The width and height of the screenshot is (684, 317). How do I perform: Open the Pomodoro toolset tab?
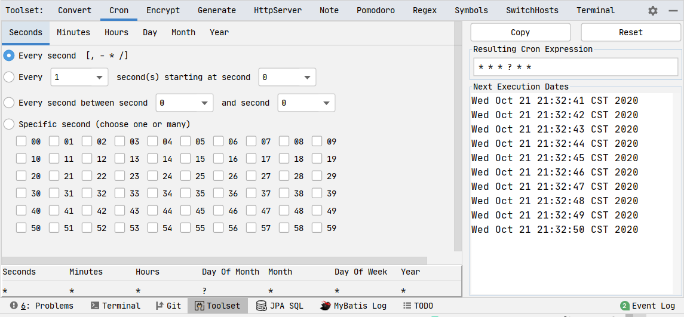[376, 11]
